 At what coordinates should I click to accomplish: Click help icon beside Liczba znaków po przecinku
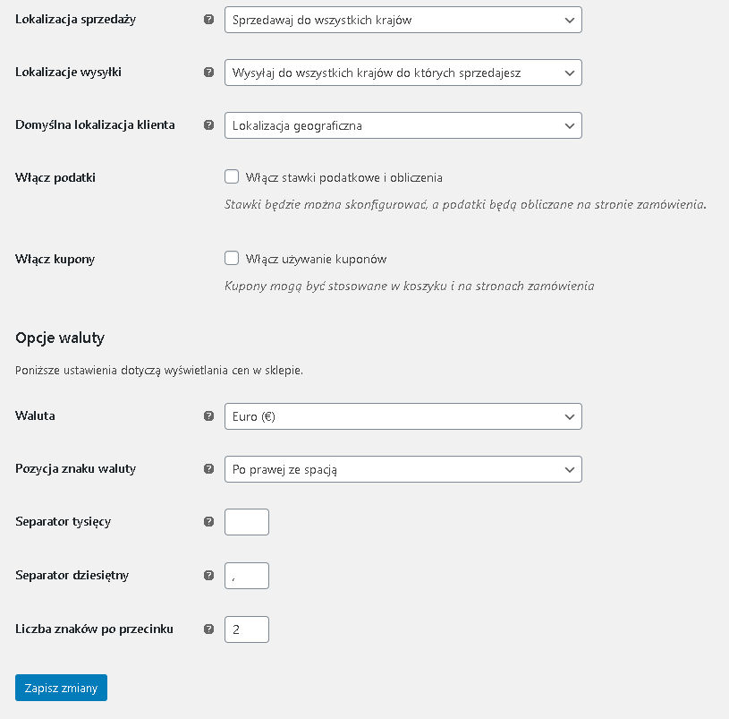tap(208, 629)
